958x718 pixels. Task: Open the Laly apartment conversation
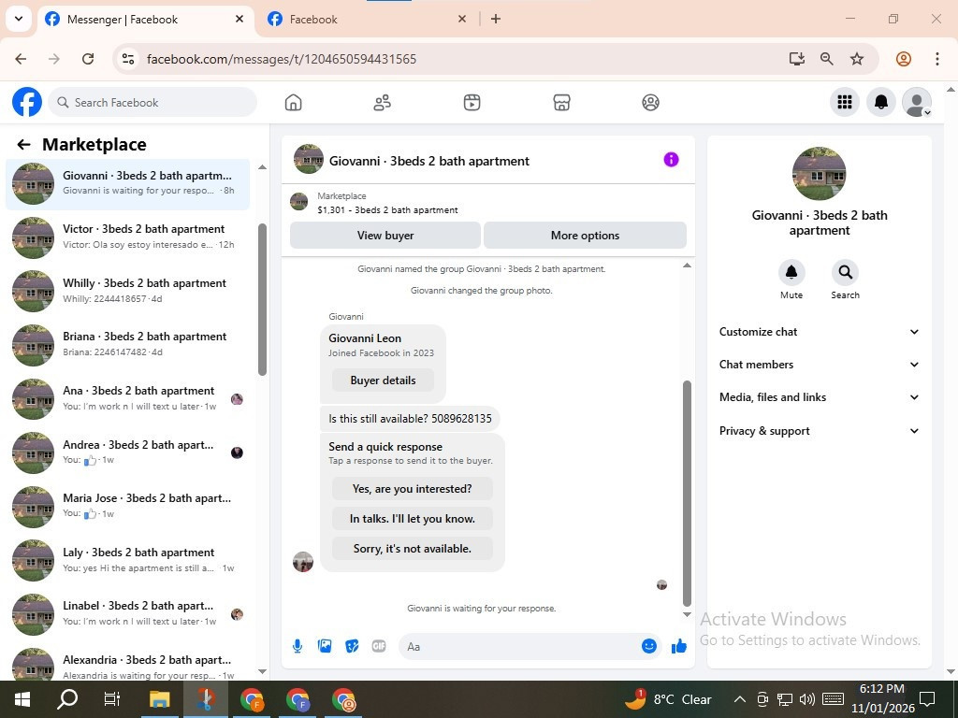[x=127, y=560]
